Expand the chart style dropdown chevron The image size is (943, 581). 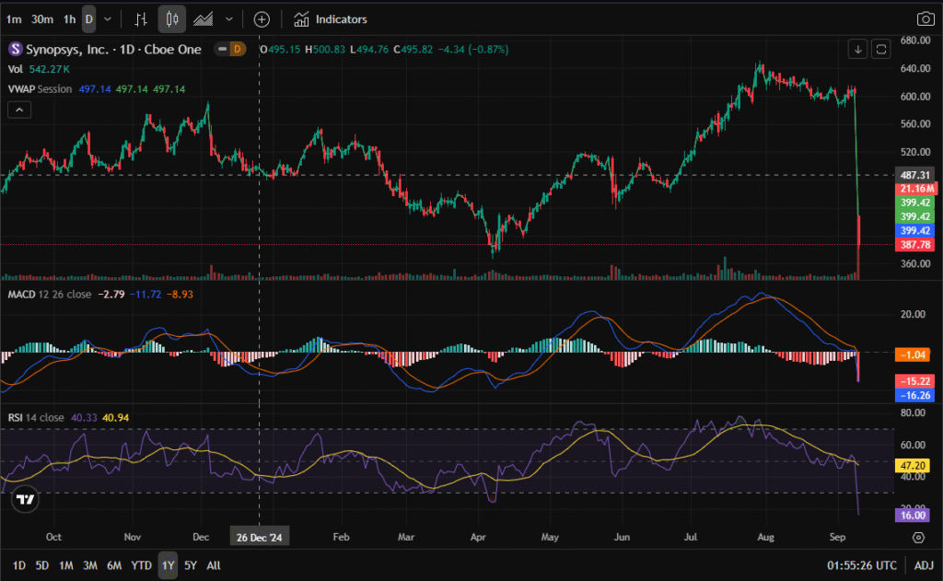(x=228, y=19)
